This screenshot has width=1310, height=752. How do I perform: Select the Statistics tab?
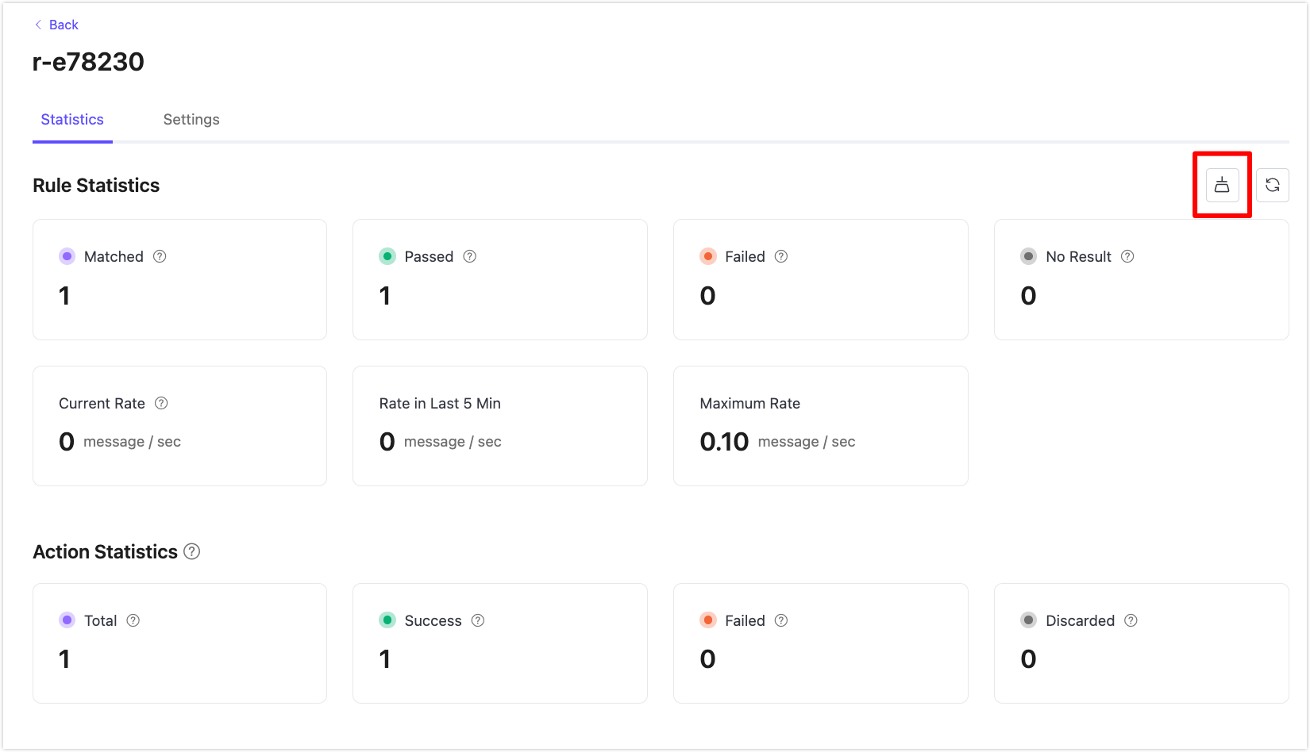[72, 120]
